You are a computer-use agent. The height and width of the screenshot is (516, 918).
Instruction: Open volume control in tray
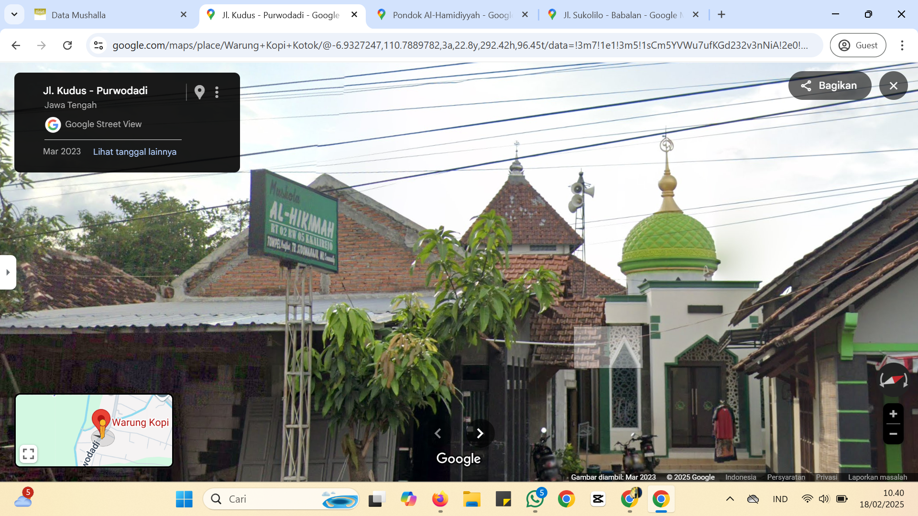click(x=824, y=499)
